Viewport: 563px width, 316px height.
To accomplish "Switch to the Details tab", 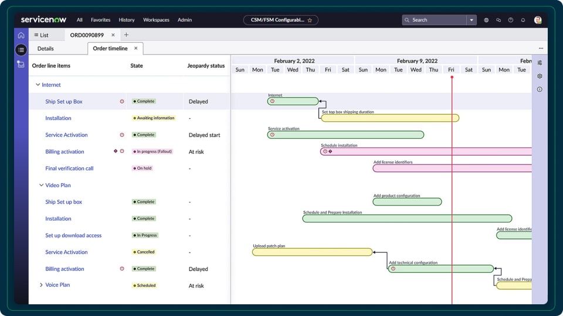I will point(45,49).
